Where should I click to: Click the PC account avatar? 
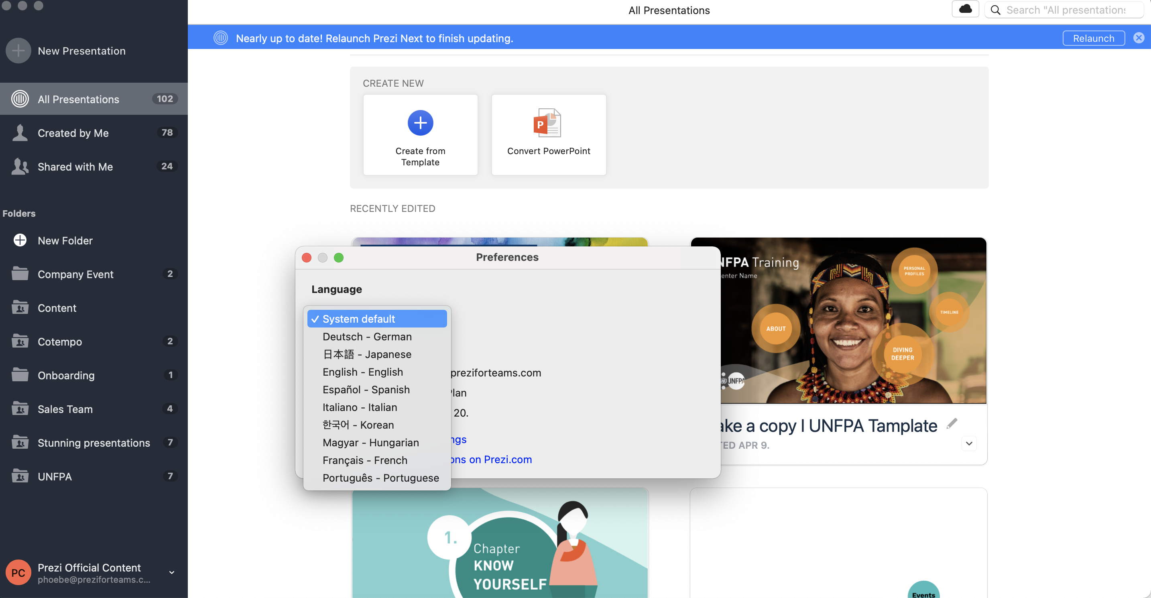[x=18, y=573]
